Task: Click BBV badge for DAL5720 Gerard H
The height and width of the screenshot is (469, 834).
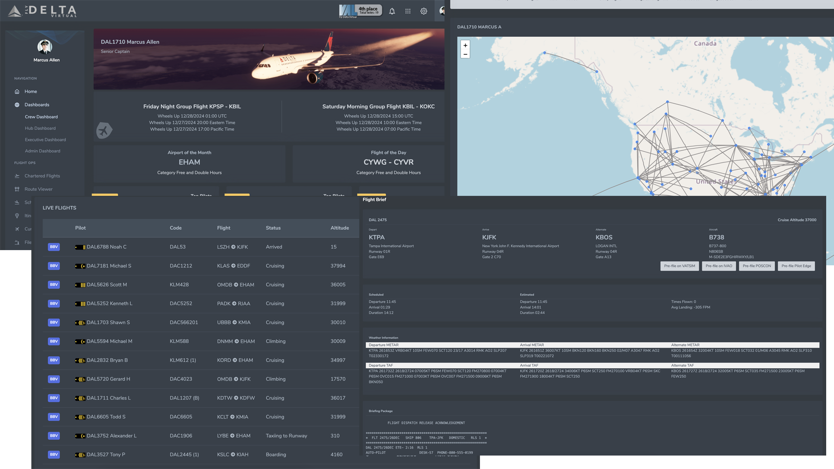Action: (54, 379)
